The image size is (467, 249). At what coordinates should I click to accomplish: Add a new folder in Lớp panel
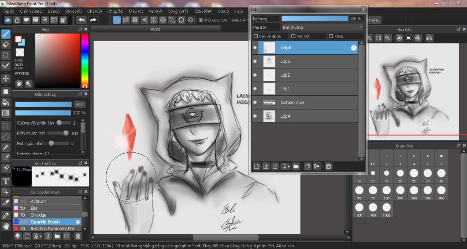(x=296, y=166)
